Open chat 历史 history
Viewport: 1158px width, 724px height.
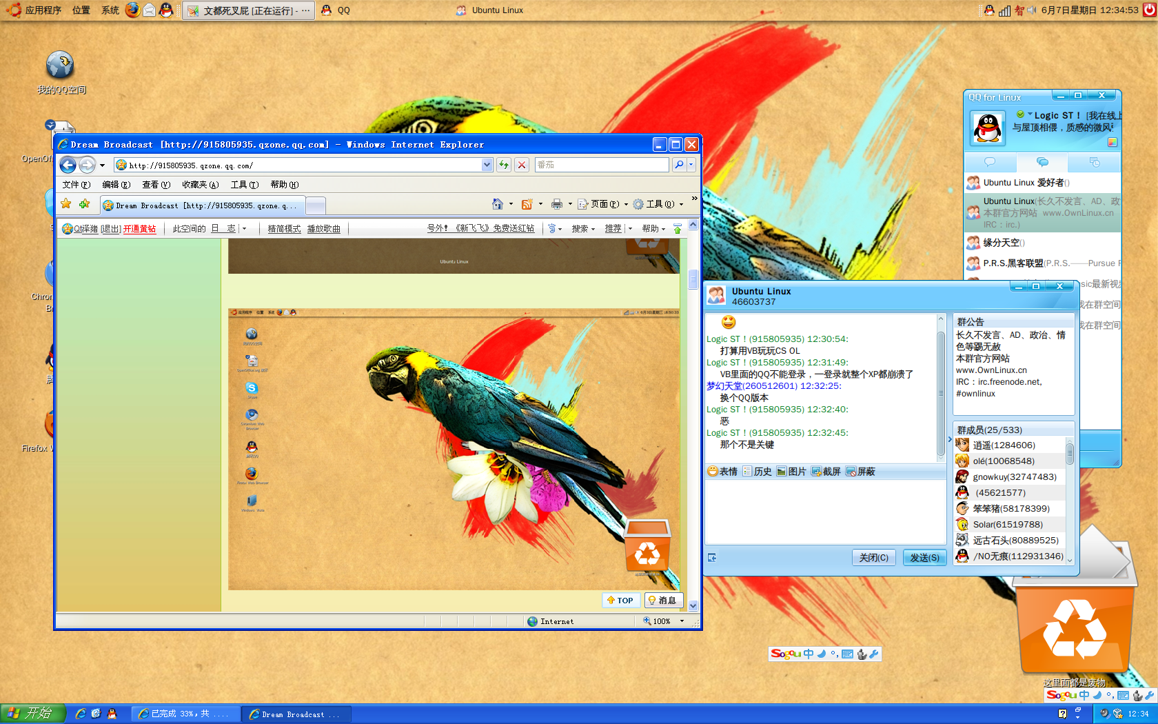tap(757, 472)
